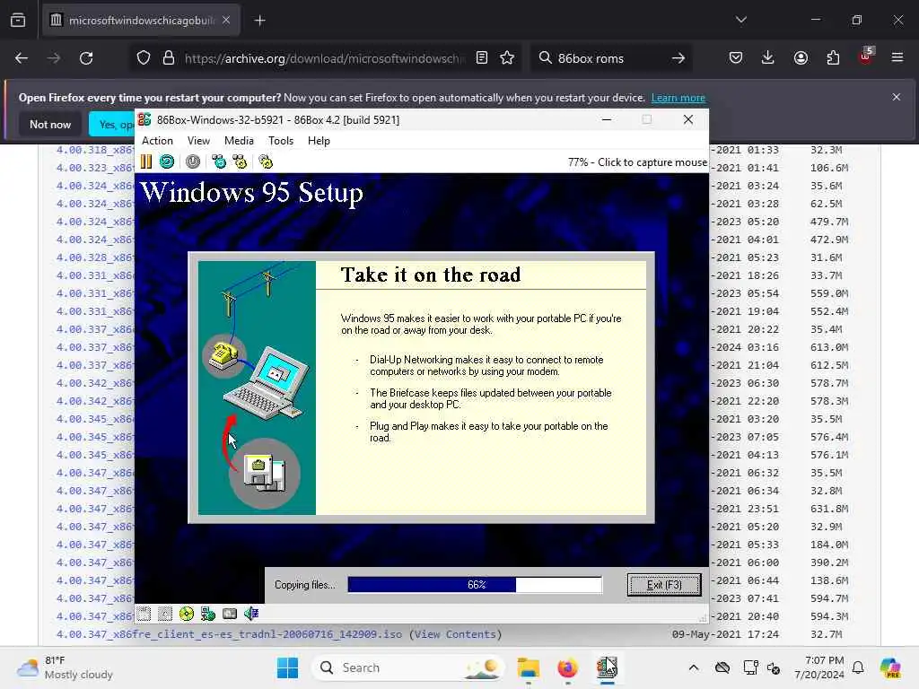The height and width of the screenshot is (689, 919).
Task: Open the taskbar clock showing 7:07 PM
Action: (x=819, y=667)
